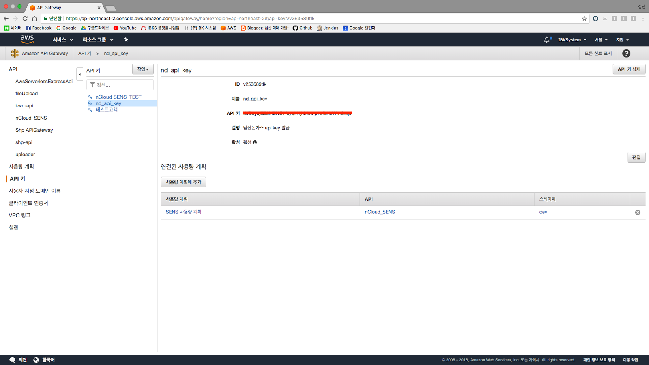Viewport: 649px width, 365px height.
Task: Select the Shp APIGateway API
Action: point(34,130)
